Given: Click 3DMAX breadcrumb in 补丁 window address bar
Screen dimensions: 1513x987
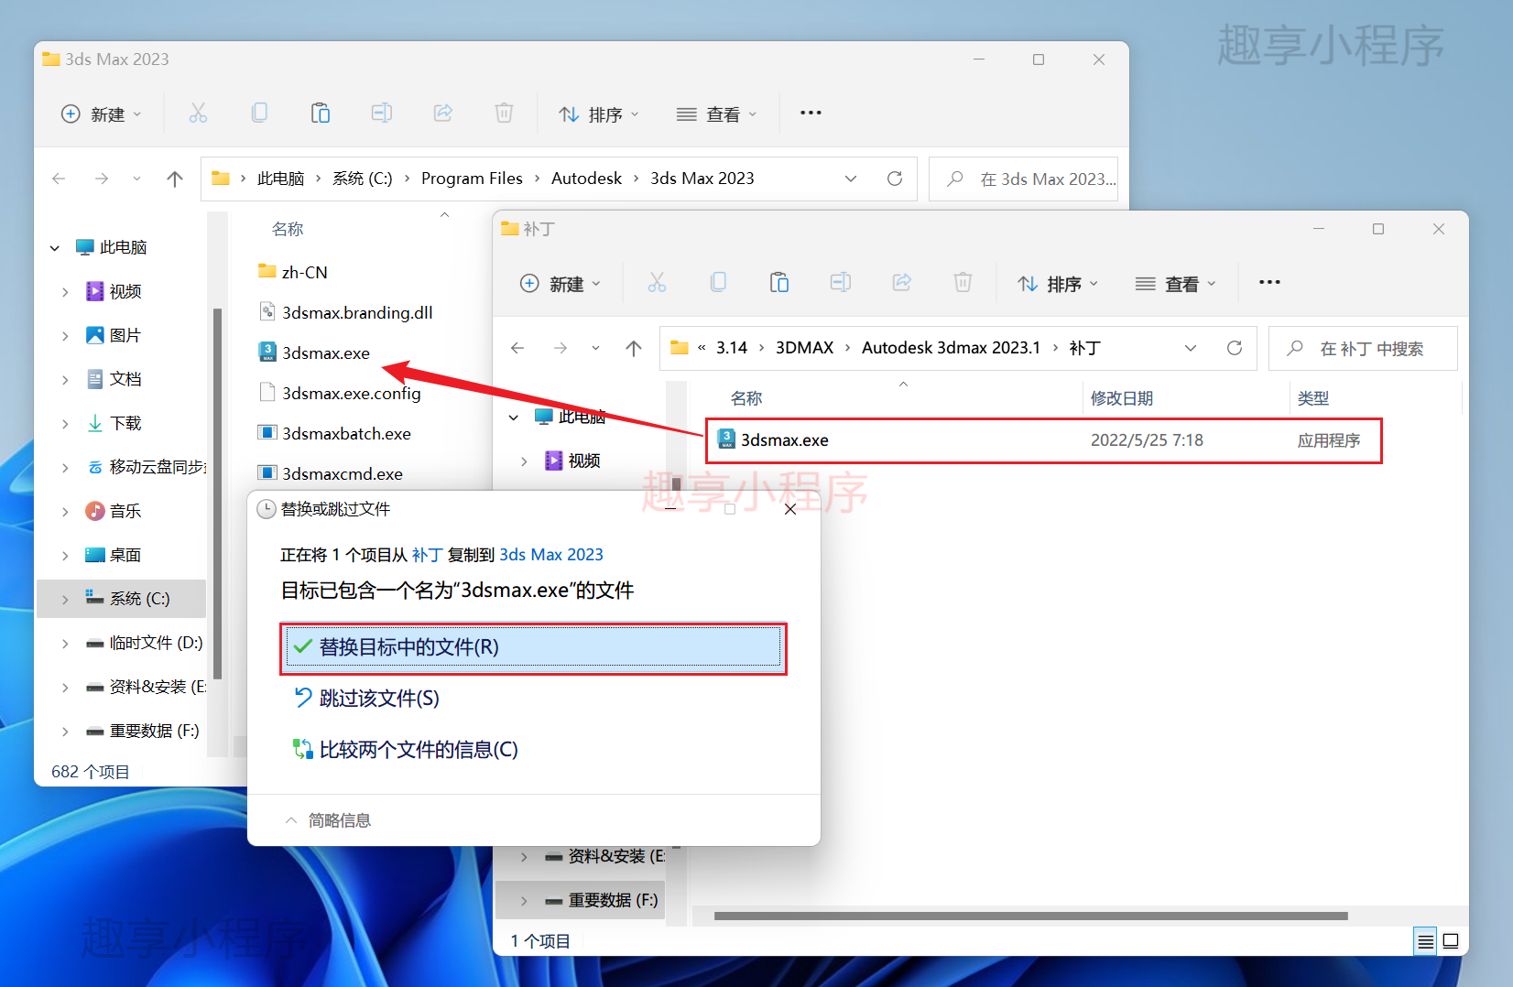Looking at the screenshot, I should point(804,348).
